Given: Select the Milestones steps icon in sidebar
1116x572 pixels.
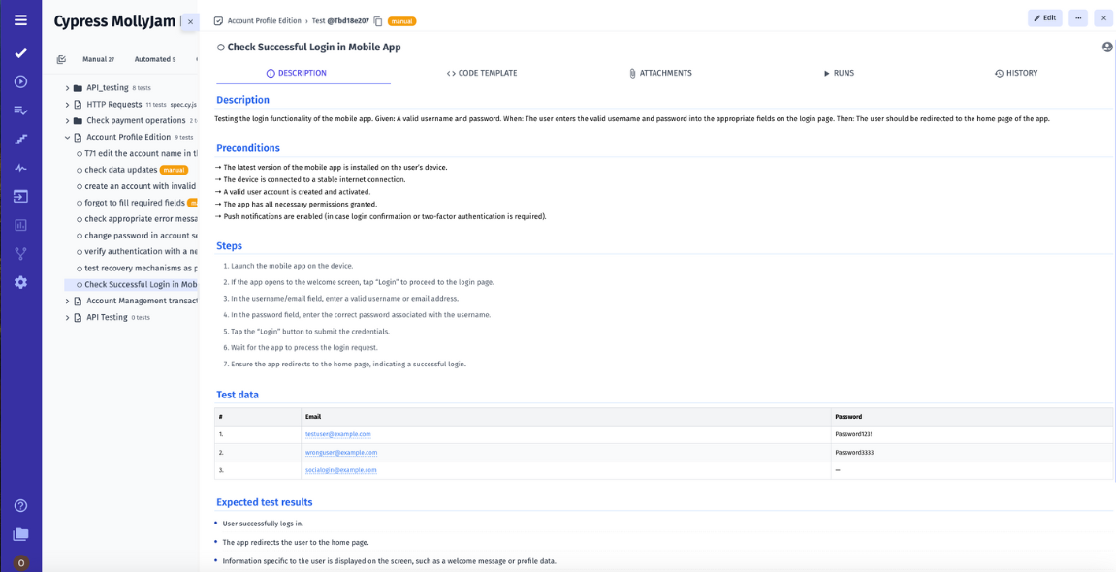Looking at the screenshot, I should pyautogui.click(x=20, y=138).
